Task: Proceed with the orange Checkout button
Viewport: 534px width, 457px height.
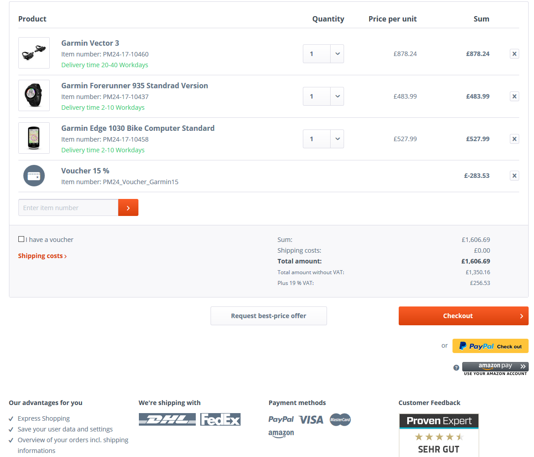Action: pyautogui.click(x=463, y=316)
